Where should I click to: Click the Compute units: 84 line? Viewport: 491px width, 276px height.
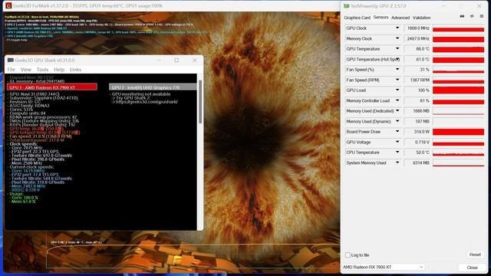[x=28, y=113]
